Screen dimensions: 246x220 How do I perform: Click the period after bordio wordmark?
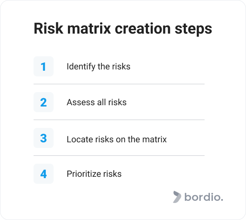[222, 200]
